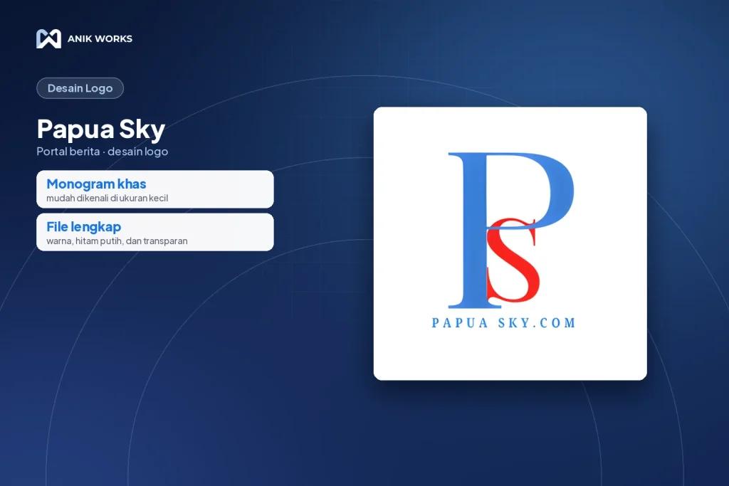Click the PS monogram logo thumbnail
The image size is (729, 486).
(510, 243)
